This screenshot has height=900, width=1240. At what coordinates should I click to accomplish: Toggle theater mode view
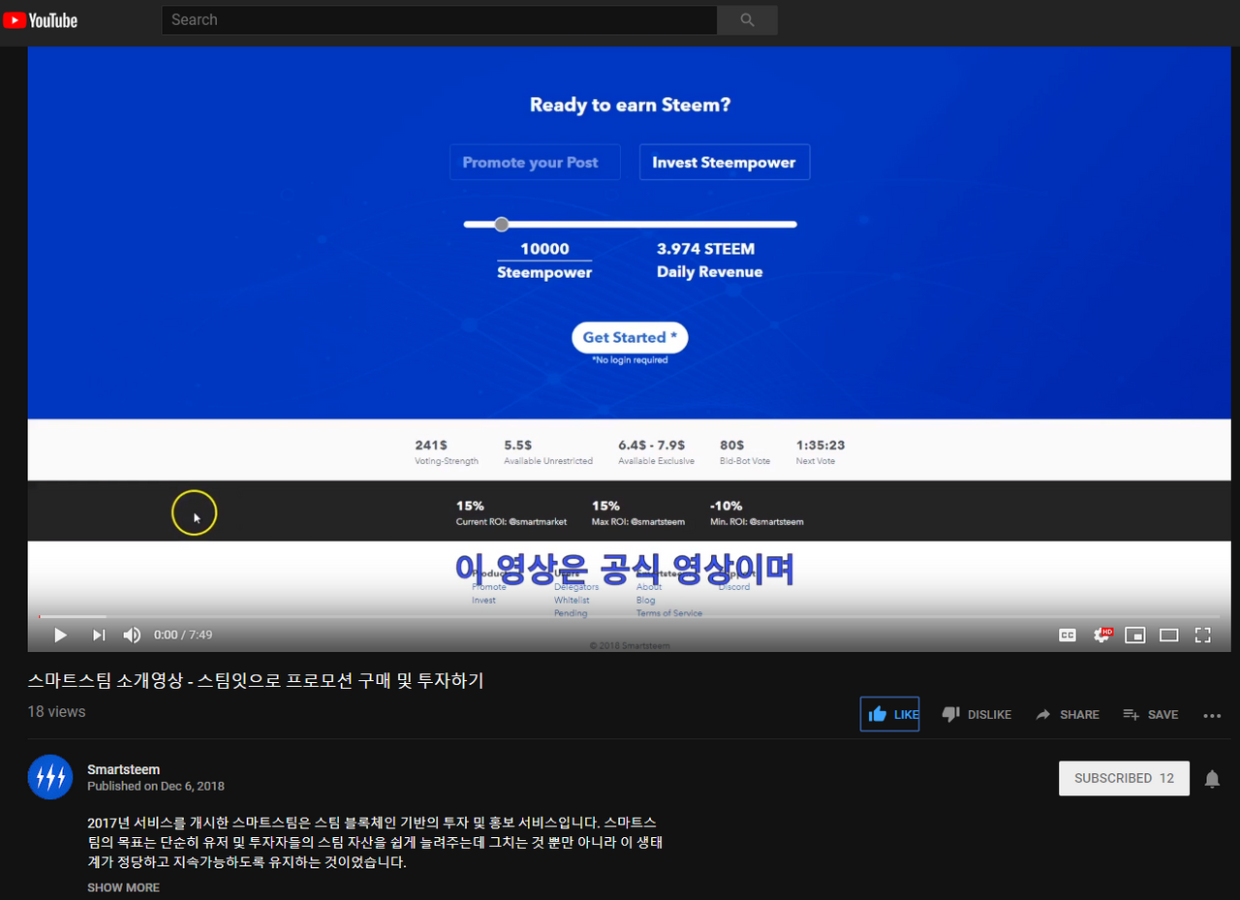click(1168, 635)
